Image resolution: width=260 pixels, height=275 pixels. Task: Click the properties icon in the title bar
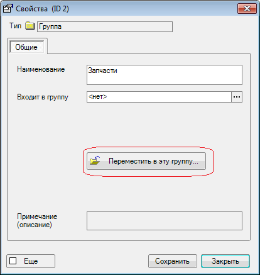[8, 8]
